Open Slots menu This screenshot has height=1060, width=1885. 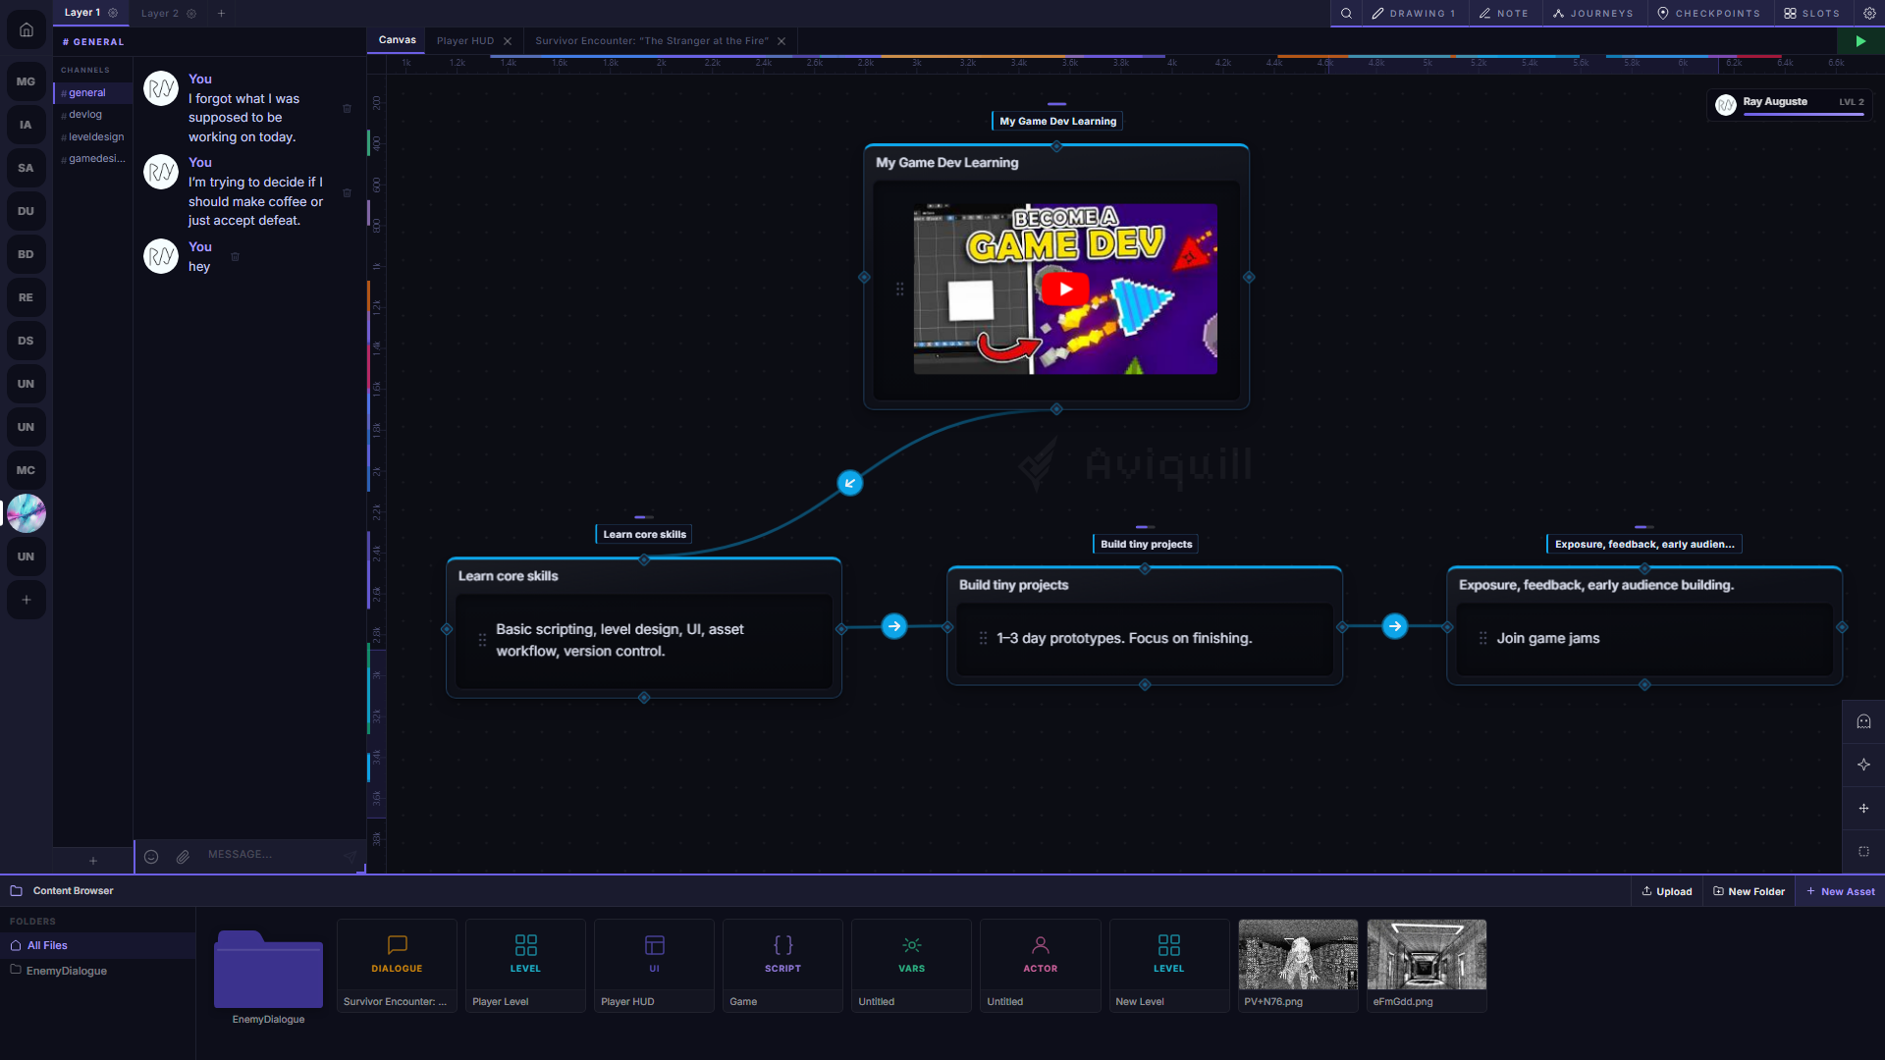(x=1812, y=14)
